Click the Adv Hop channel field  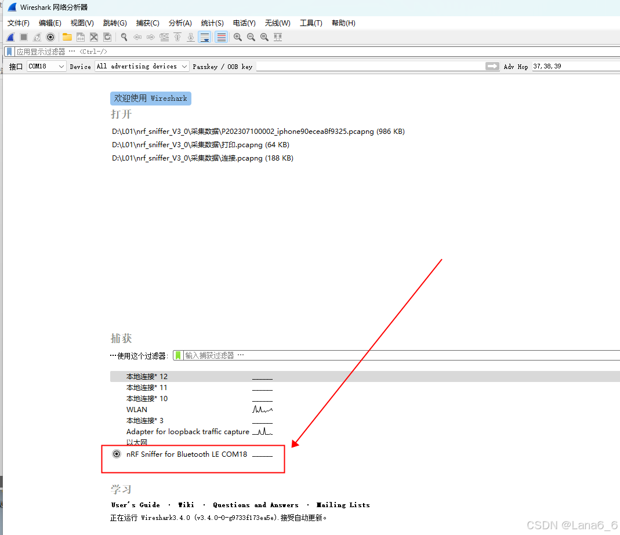click(576, 67)
